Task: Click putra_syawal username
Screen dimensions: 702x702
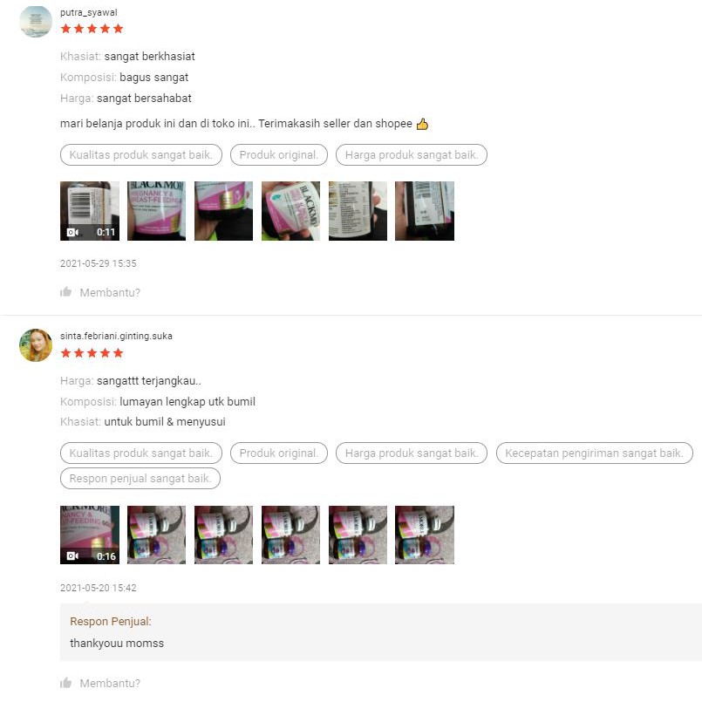Action: click(89, 12)
